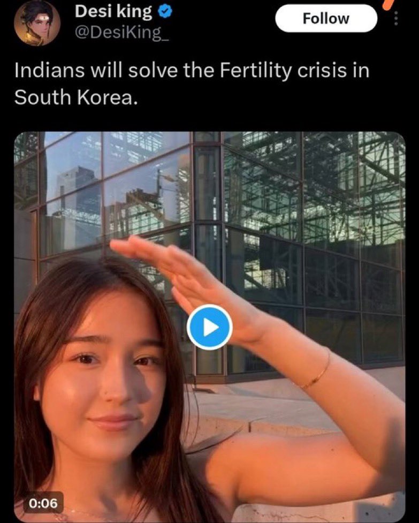Open the tweet text about Fertility crisis

pos(192,84)
